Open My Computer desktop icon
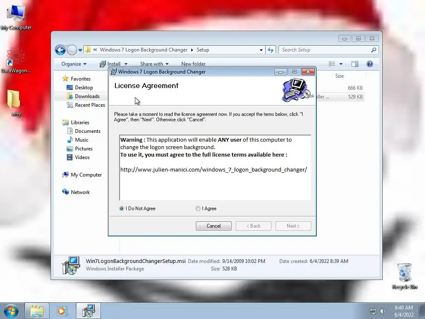425x319 pixels. pos(16,17)
